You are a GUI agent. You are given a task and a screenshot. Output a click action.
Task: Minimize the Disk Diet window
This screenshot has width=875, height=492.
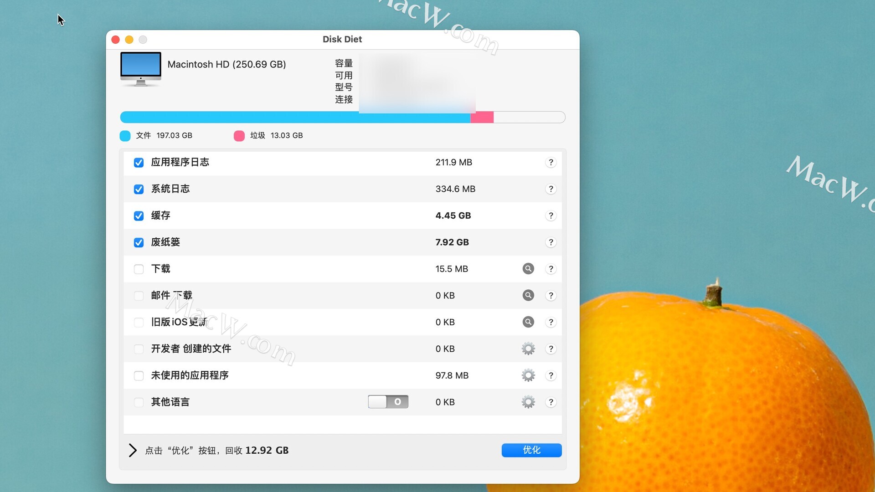(129, 40)
